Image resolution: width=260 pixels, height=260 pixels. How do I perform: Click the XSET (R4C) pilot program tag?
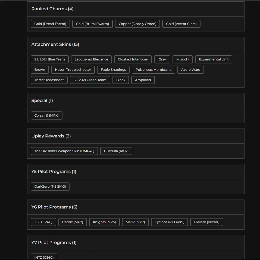point(43,222)
